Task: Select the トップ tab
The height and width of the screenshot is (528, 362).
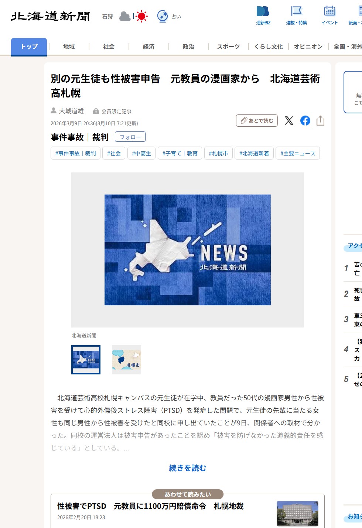Action: click(x=29, y=47)
